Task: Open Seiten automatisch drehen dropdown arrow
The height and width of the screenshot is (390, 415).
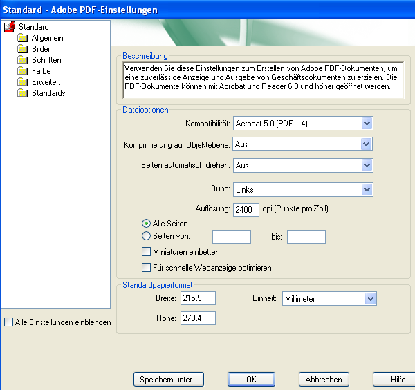Action: [367, 166]
